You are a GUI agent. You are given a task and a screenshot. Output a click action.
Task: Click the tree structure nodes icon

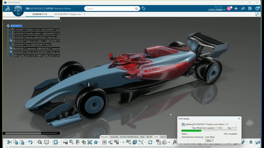tap(110, 142)
